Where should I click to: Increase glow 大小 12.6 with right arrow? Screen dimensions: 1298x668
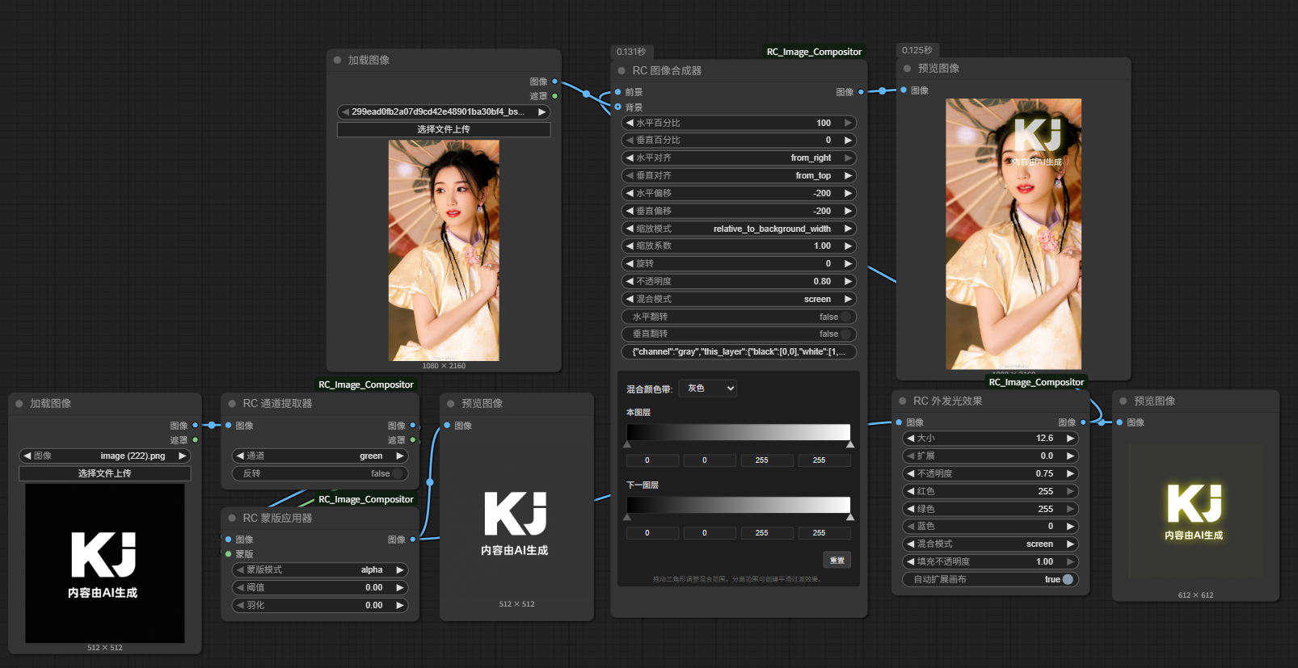click(x=1070, y=439)
